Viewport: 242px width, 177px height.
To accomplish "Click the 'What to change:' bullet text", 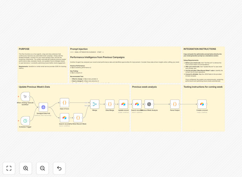I will pyautogui.click(x=78, y=79).
